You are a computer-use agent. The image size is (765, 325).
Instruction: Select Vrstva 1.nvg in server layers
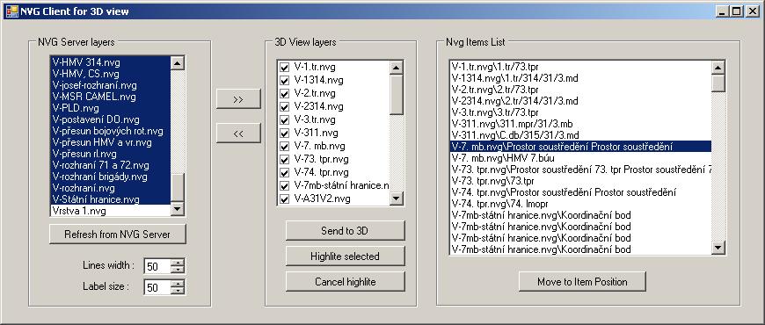[x=111, y=211]
